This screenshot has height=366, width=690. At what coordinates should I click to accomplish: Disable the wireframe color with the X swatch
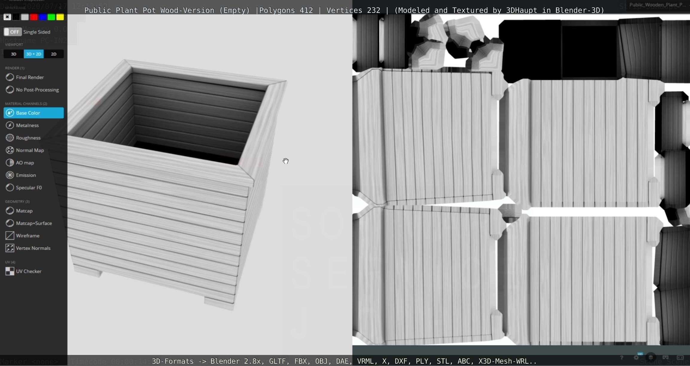[7, 17]
